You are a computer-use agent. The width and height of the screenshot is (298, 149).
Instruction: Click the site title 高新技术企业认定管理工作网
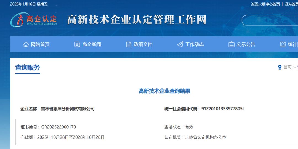pyautogui.click(x=137, y=20)
